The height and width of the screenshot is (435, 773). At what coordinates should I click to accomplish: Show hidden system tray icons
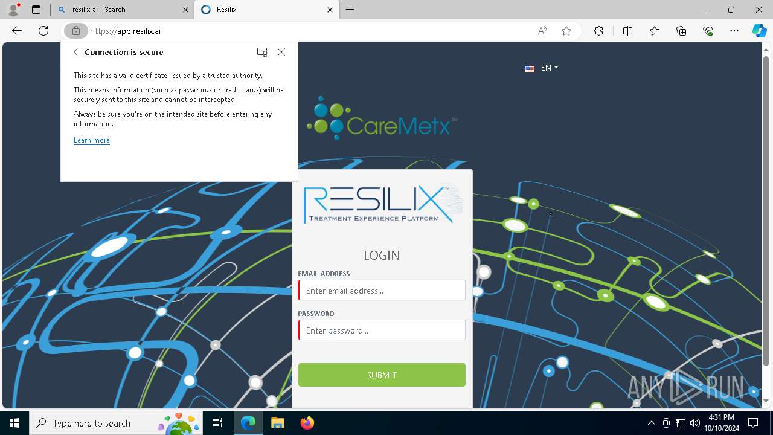[651, 423]
